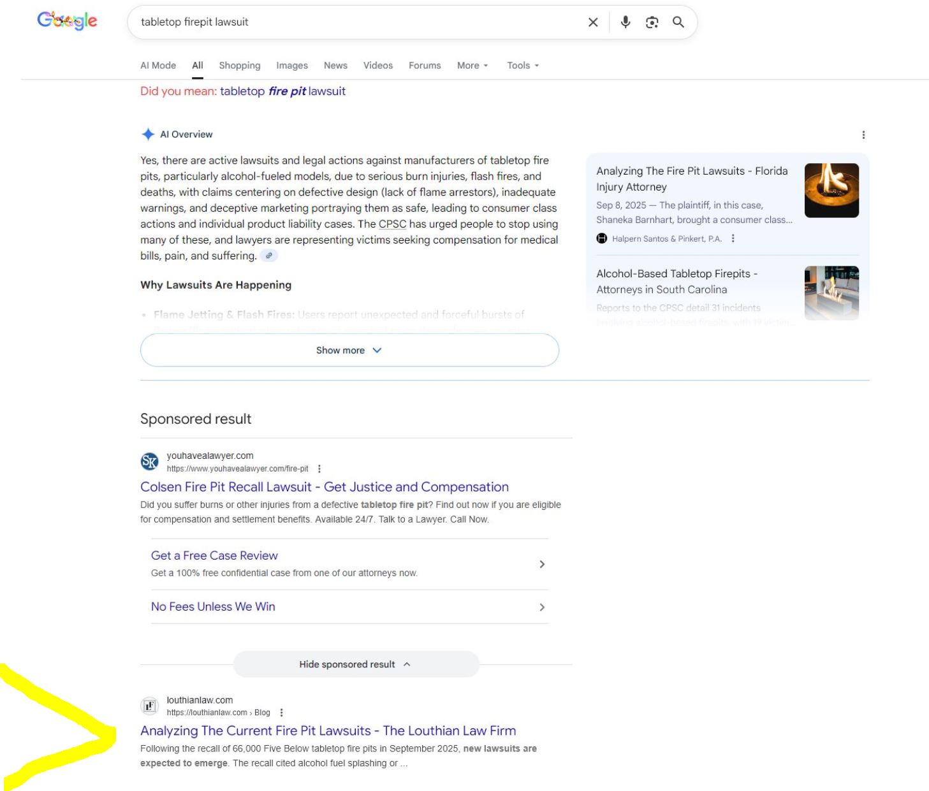This screenshot has height=791, width=929.
Task: Start voice search with the microphone icon
Action: coord(625,22)
